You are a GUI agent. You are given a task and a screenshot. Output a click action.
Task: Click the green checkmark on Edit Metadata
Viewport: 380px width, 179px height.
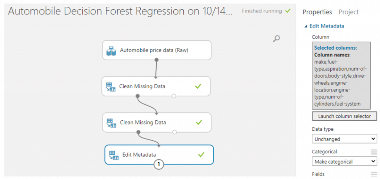(201, 154)
